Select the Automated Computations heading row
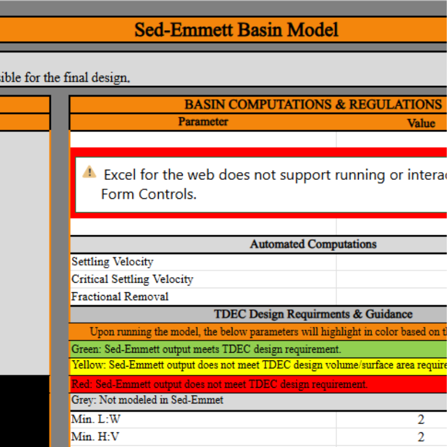Viewport: 447px width, 447px height. point(258,244)
